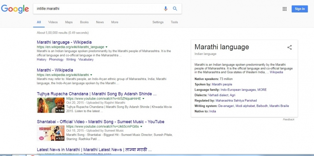Screen dimensions: 314x156
Task: Open search Settings menu
Action: click(x=158, y=22)
